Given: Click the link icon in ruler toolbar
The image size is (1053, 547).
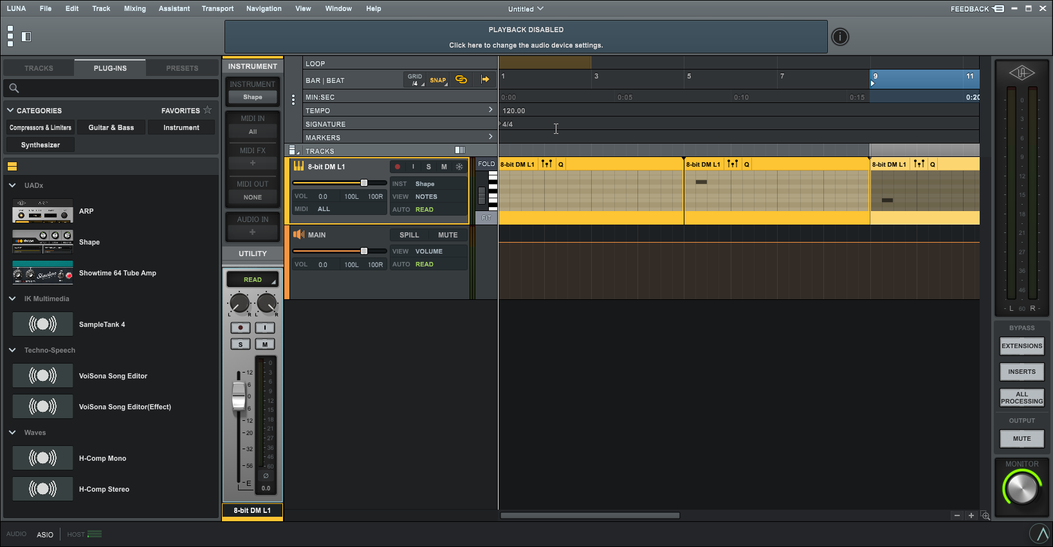Looking at the screenshot, I should [x=461, y=79].
